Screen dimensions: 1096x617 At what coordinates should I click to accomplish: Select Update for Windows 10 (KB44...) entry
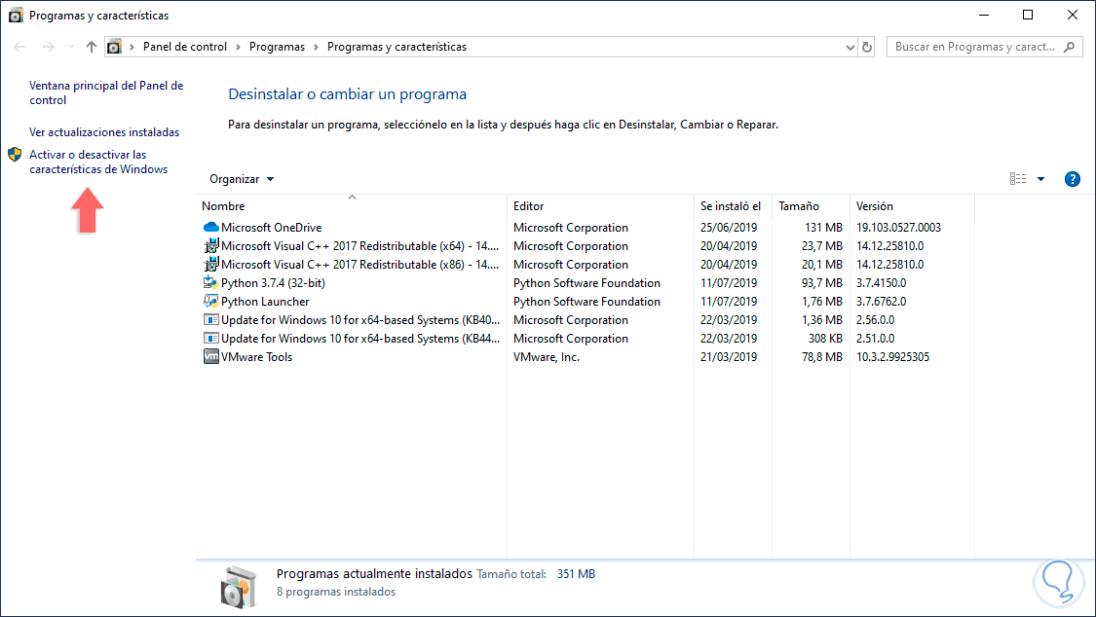[x=360, y=339]
